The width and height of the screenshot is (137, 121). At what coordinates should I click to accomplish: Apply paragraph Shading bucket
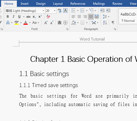[x=74, y=23]
